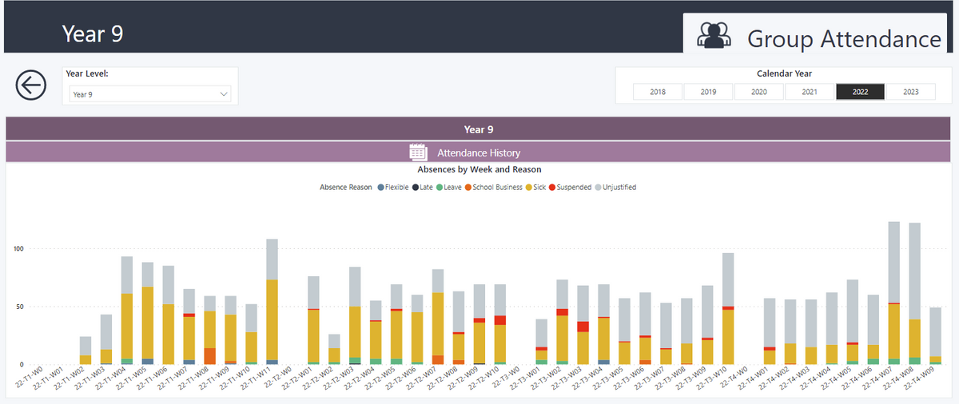Click the Attendance History header
This screenshot has width=959, height=404.
coord(478,152)
